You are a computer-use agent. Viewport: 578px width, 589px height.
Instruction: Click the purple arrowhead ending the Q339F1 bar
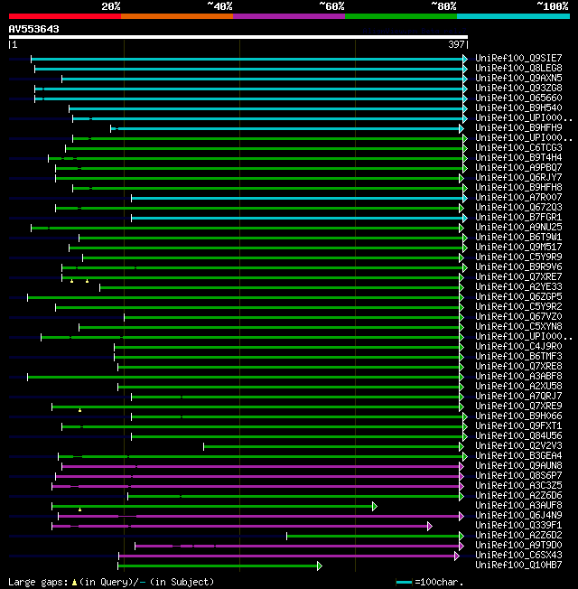click(x=430, y=527)
